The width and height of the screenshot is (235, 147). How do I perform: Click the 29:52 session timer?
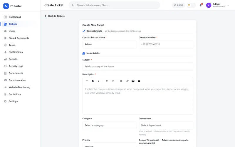coord(178,5)
